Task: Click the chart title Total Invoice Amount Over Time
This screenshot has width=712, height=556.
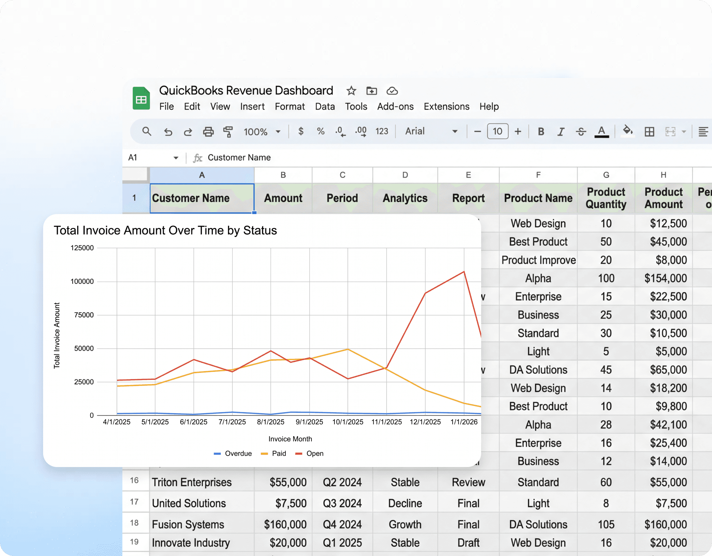Action: [x=165, y=230]
